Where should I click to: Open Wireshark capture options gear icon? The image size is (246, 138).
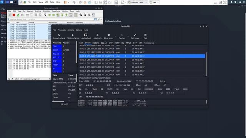[x=22, y=15]
